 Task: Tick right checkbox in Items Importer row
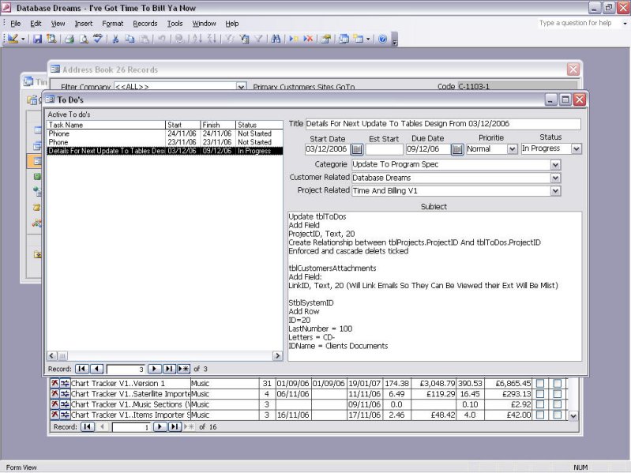[558, 415]
